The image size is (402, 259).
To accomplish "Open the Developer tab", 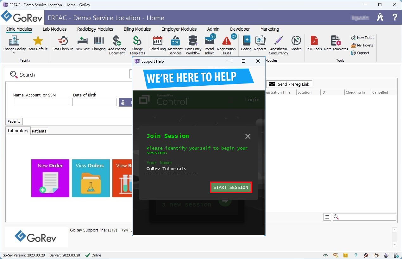I will (x=240, y=29).
